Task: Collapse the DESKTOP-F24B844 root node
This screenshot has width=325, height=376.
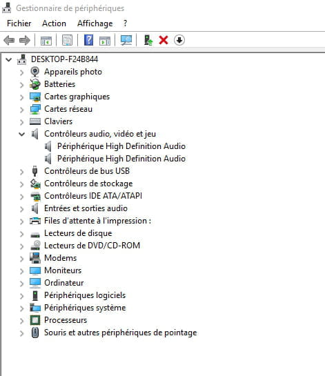Action: [x=9, y=59]
